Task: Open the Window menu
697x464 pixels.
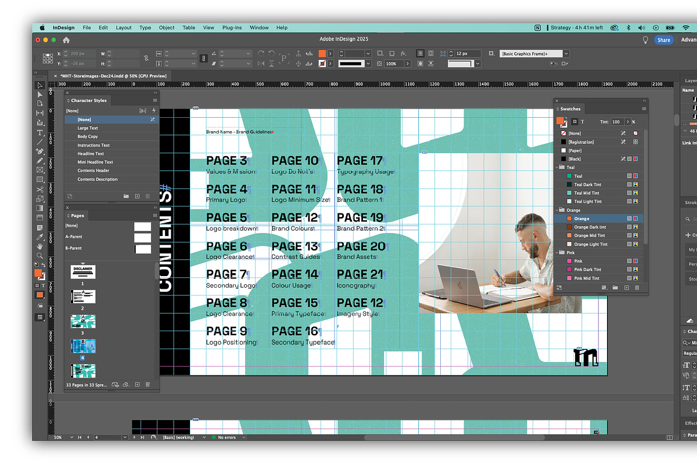Action: [x=259, y=27]
